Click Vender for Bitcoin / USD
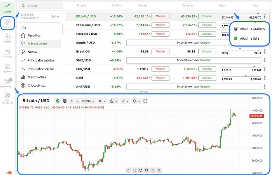272x175 pixels. [x=160, y=16]
